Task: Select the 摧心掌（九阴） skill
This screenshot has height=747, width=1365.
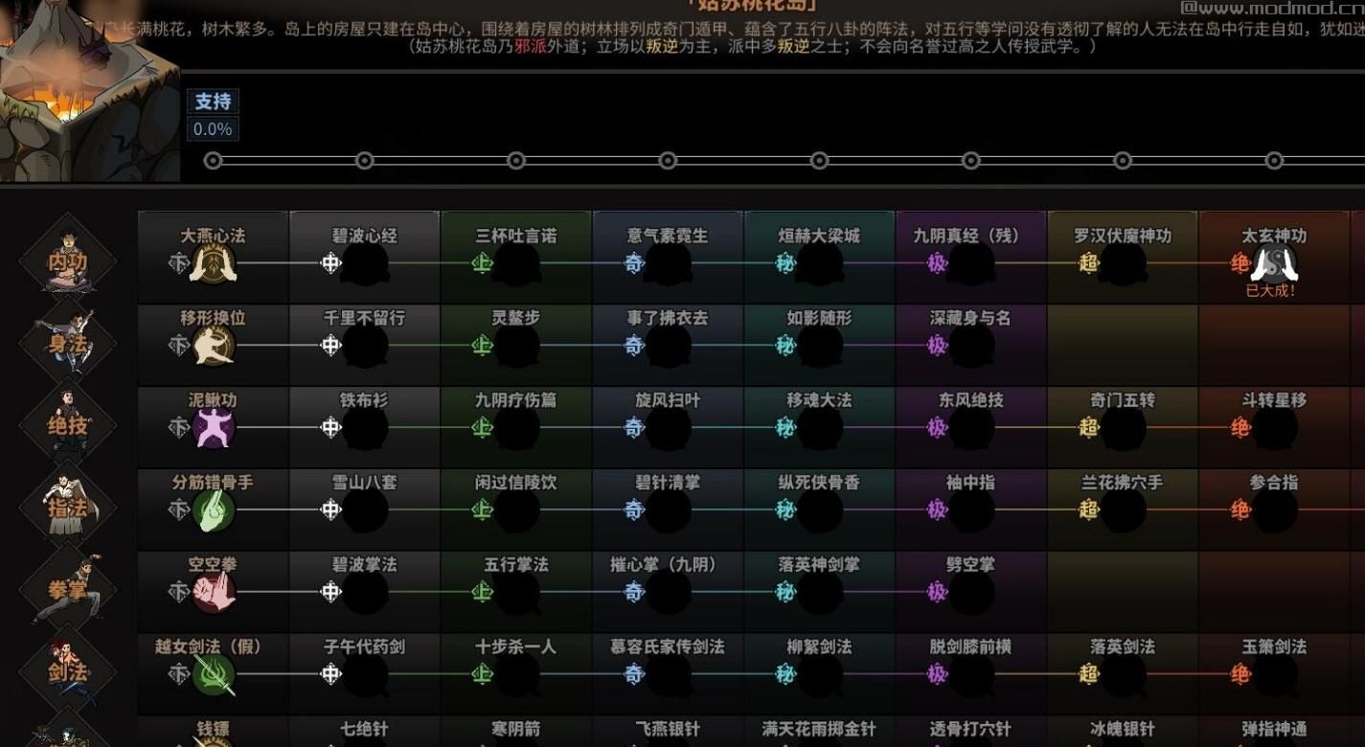Action: (x=668, y=592)
